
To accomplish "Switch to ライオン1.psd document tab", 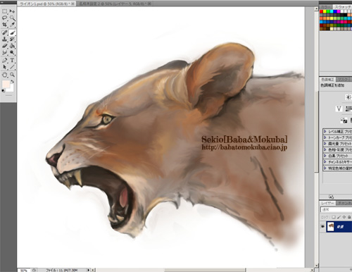I will (46, 4).
